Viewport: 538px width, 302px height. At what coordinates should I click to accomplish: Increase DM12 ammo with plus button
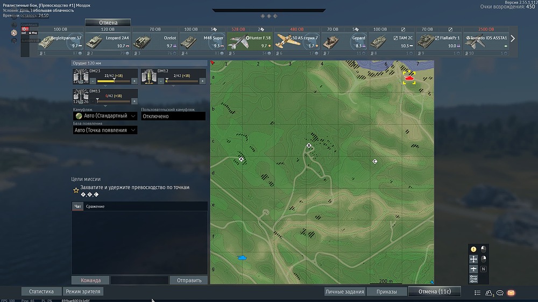[202, 81]
